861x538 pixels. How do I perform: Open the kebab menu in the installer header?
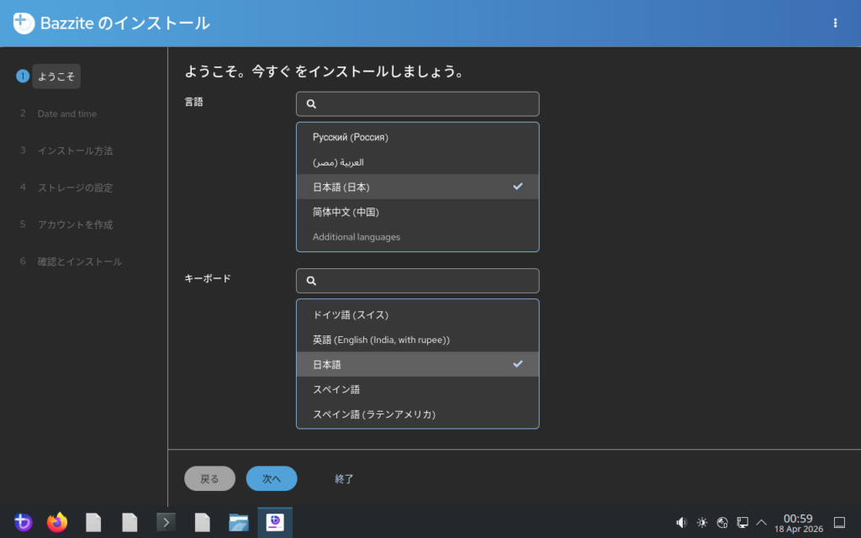click(835, 24)
